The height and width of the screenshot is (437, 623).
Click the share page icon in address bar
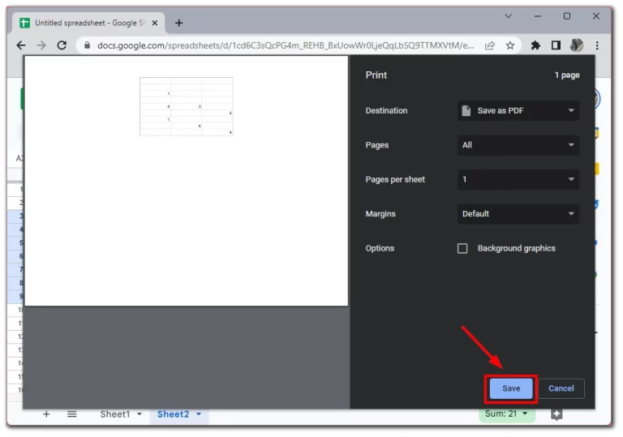[x=490, y=46]
